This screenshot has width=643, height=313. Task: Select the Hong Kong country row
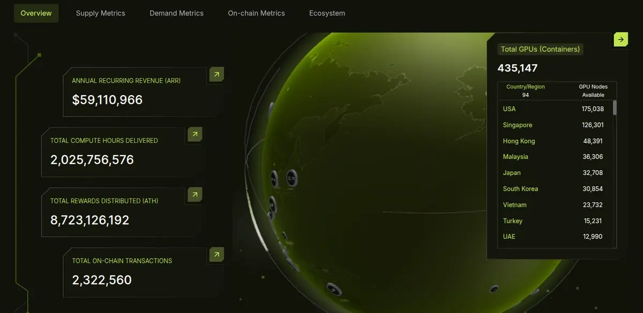[555, 141]
